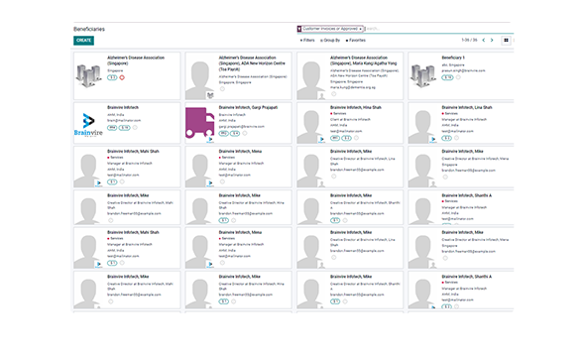This screenshot has width=585, height=357.
Task: Remove the Customer Invoices or Approved filter facet
Action: pos(360,29)
